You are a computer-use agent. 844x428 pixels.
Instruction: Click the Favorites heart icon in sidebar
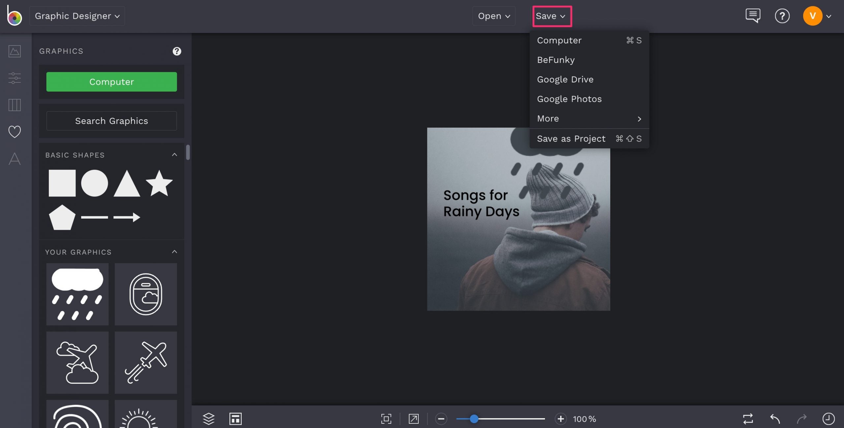[14, 132]
